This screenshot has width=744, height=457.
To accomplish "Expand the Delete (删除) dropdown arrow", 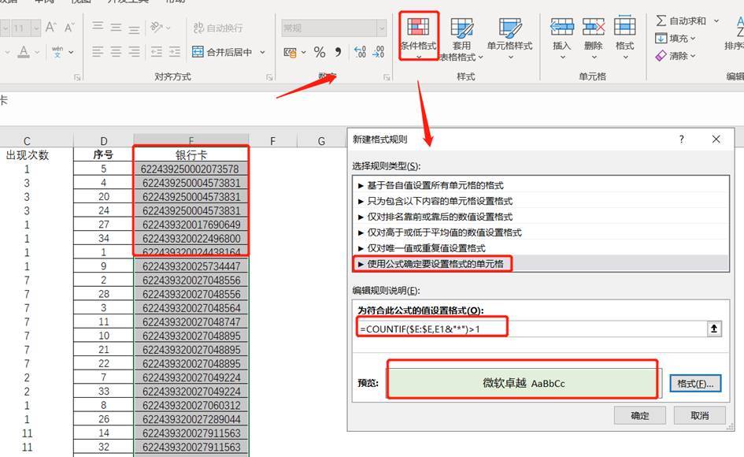I will 594,58.
